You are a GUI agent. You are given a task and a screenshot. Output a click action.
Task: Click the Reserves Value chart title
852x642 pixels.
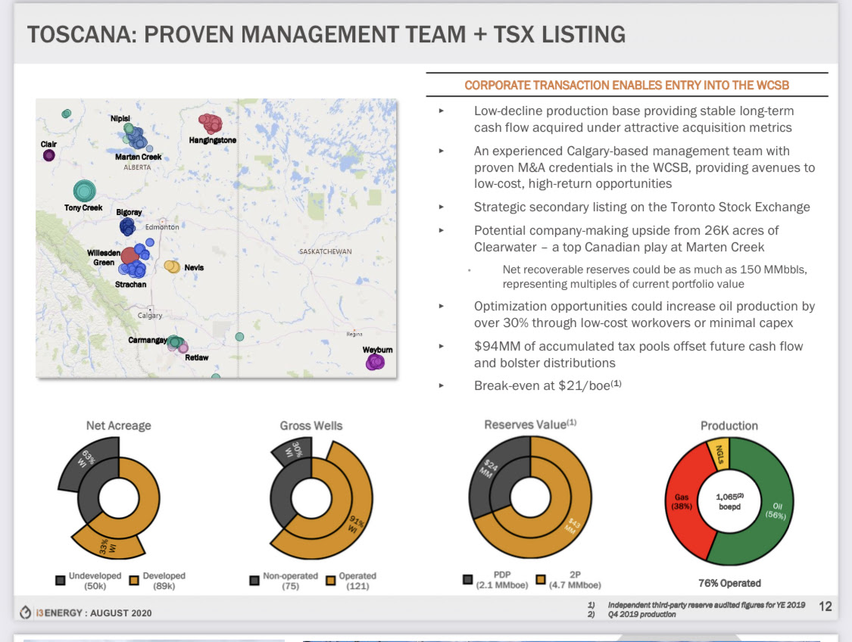coord(530,424)
